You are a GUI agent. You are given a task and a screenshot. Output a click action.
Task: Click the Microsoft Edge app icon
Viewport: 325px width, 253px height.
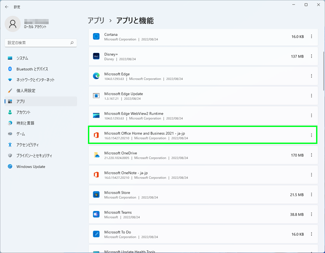click(x=96, y=76)
